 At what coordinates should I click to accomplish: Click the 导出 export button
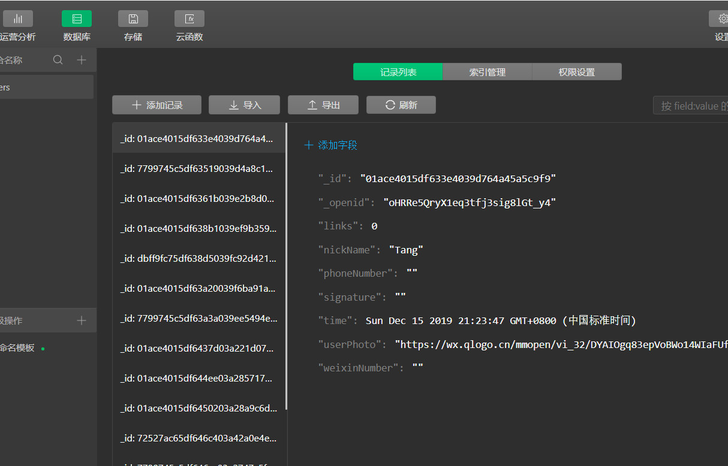323,105
